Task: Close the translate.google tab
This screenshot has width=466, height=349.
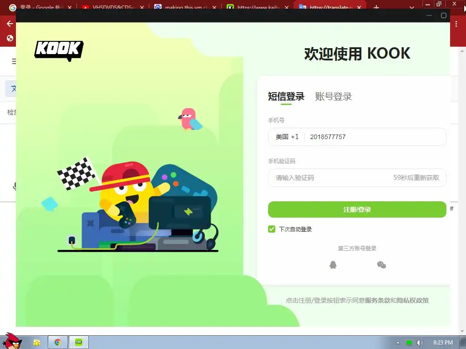Action: pyautogui.click(x=359, y=7)
